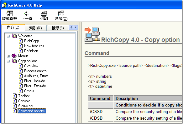
Task: Click the closed purple book icon beside Menus
Action: [x=14, y=56]
